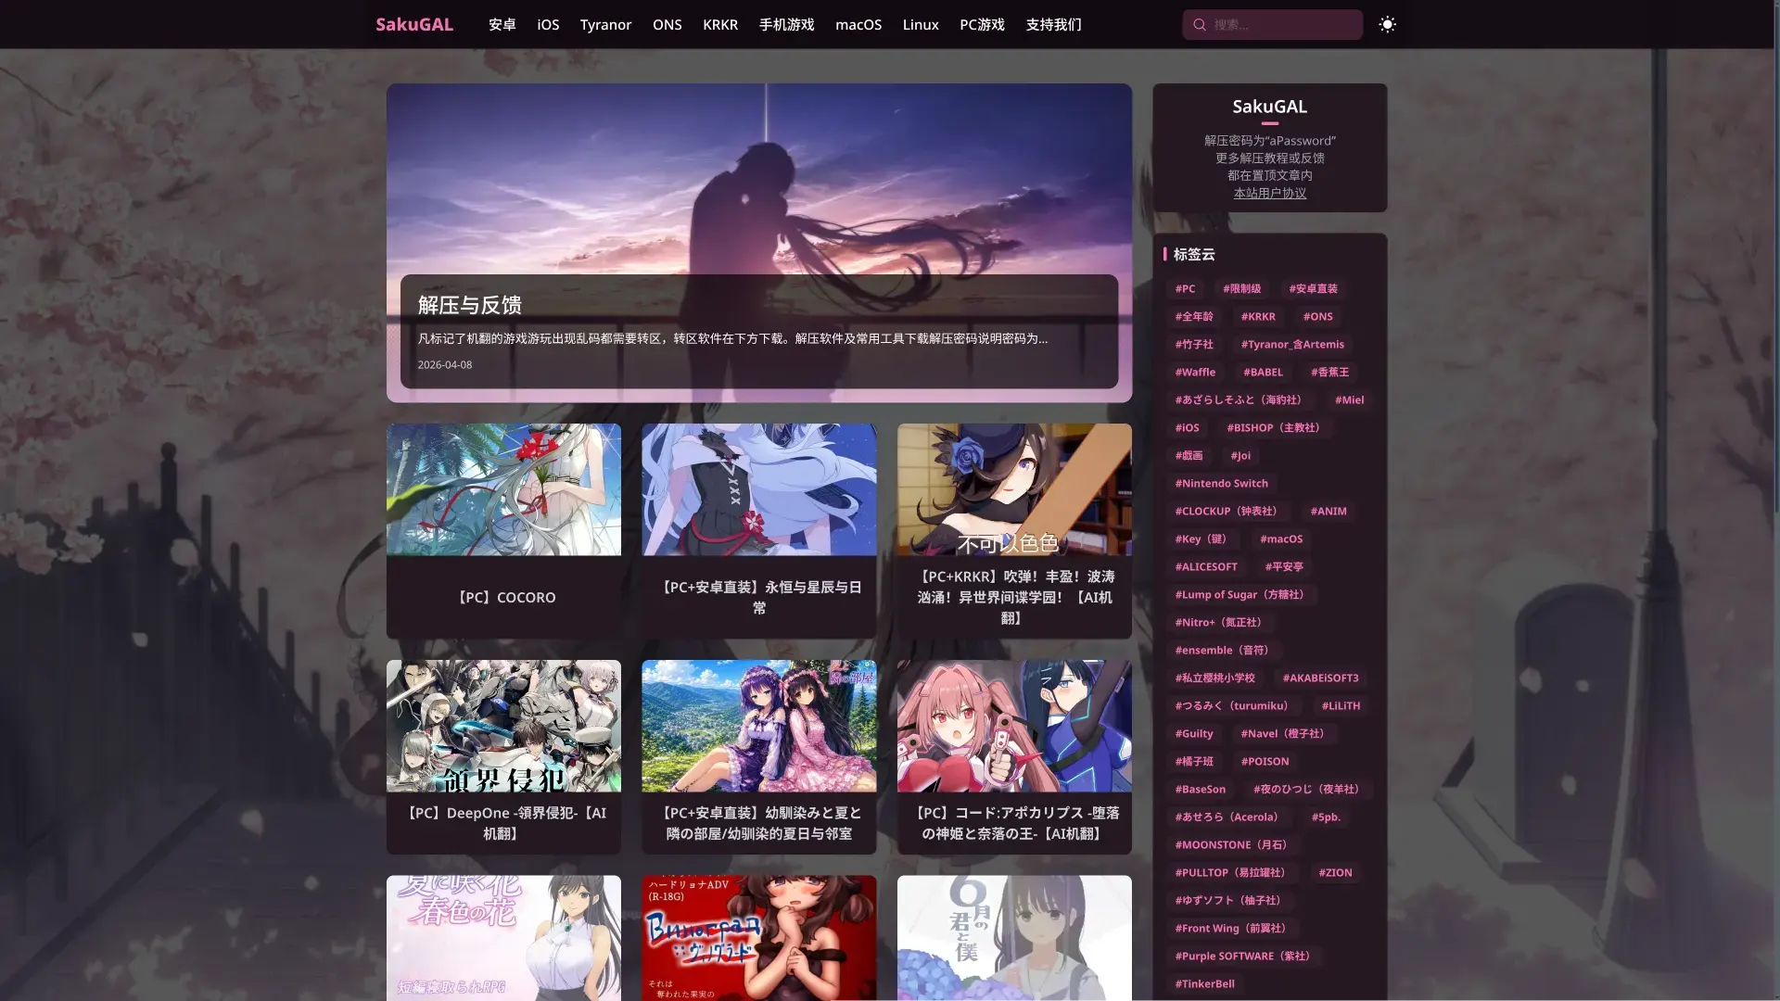Select ONS in the top navigation
Image resolution: width=1780 pixels, height=1001 pixels.
click(x=667, y=25)
